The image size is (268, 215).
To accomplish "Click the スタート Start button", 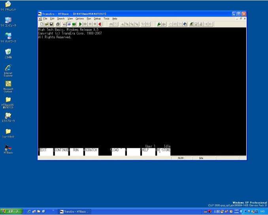I will pos(11,211).
